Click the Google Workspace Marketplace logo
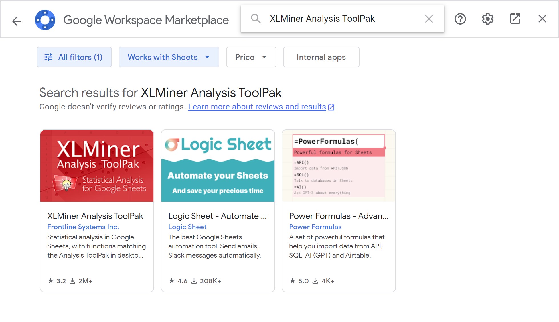Screen dimensions: 559x322 pyautogui.click(x=45, y=20)
